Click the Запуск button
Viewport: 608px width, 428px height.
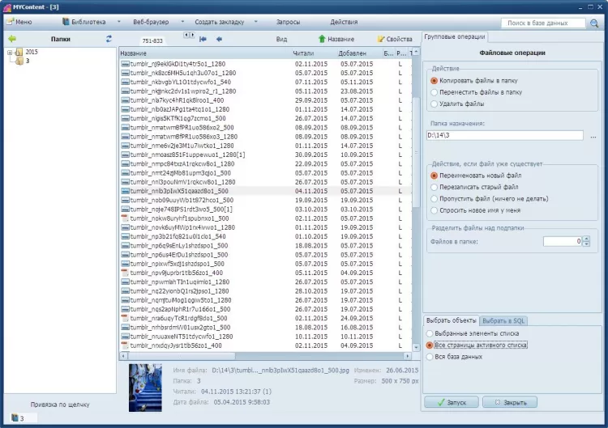(452, 402)
